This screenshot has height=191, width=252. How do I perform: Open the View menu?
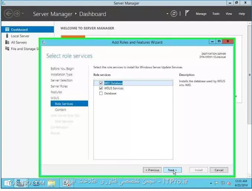pos(229,14)
